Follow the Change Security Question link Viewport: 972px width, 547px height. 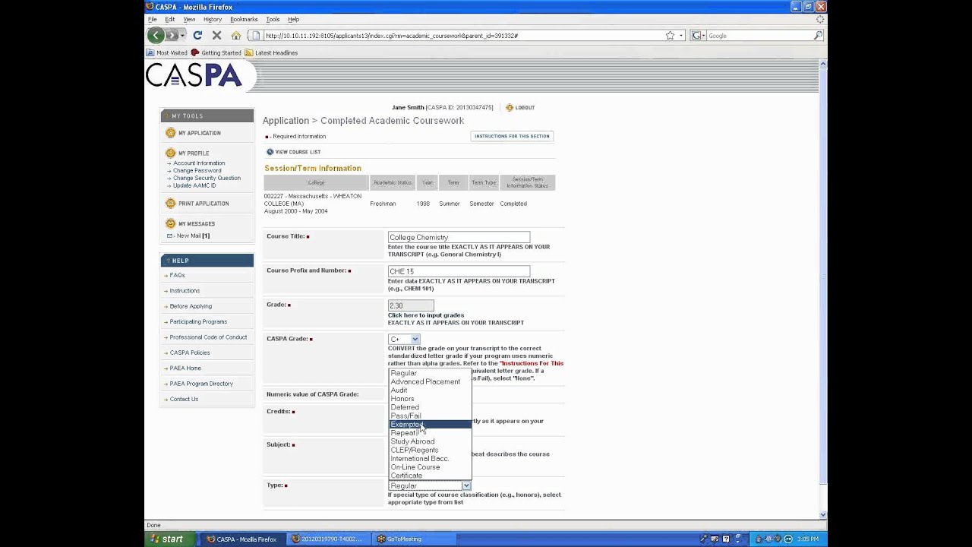coord(207,179)
